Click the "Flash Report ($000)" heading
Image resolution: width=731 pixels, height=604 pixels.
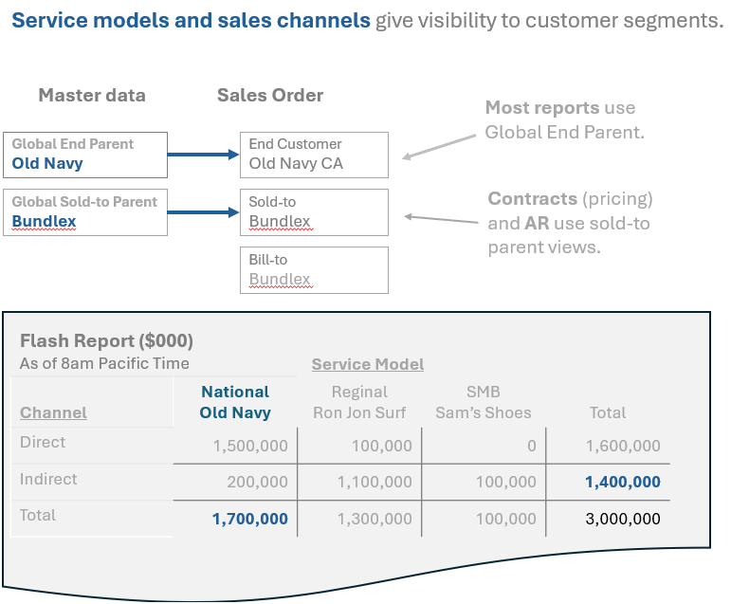pyautogui.click(x=106, y=340)
